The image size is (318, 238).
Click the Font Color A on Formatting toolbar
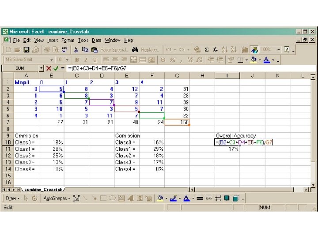[267, 59]
